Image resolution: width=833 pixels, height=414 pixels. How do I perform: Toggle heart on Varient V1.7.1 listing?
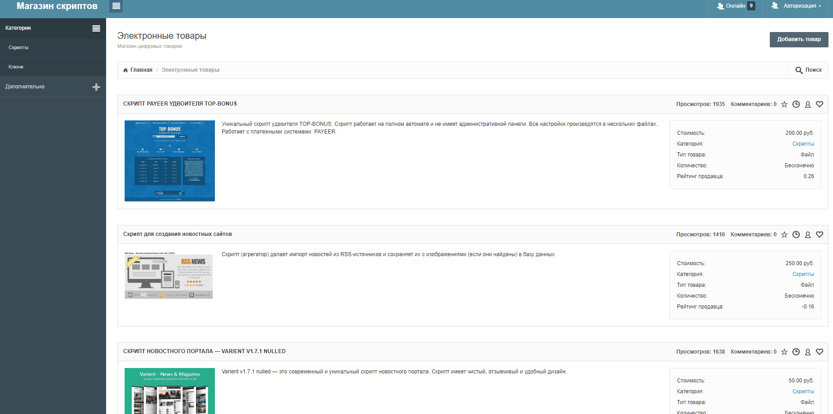click(x=819, y=352)
